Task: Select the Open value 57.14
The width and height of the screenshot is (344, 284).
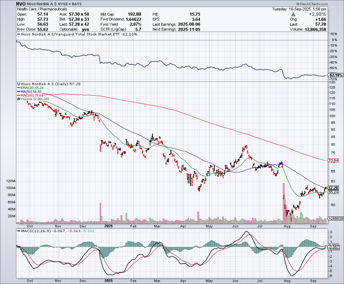Action: point(43,14)
